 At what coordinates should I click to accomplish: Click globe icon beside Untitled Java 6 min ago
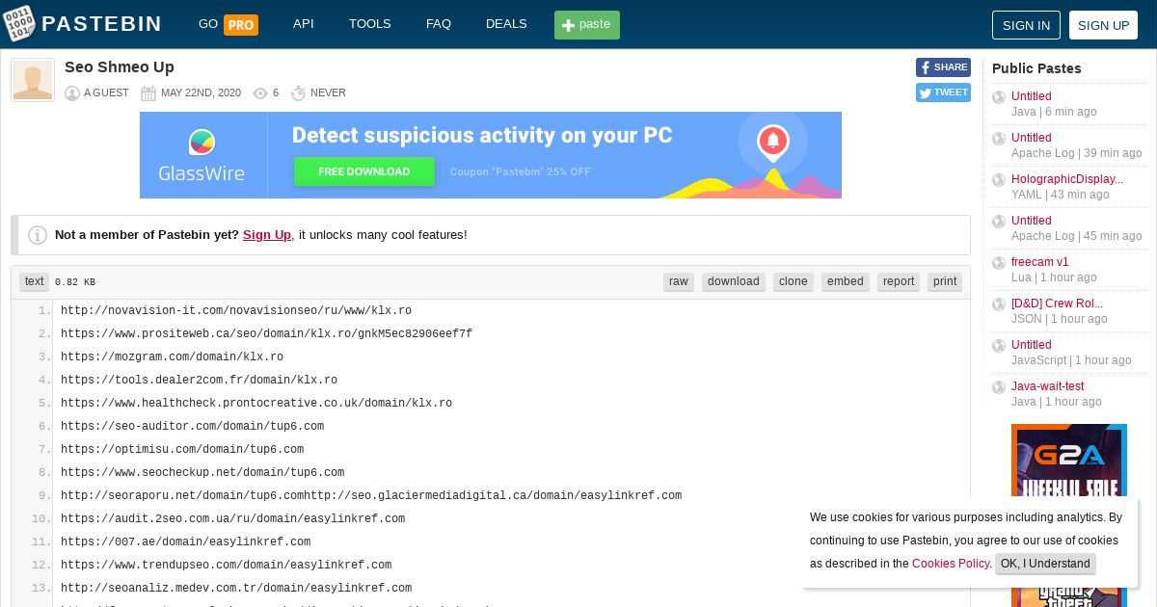click(999, 97)
